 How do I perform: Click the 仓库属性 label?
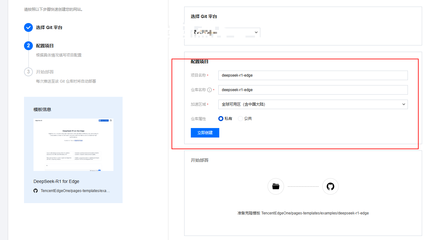click(x=198, y=119)
